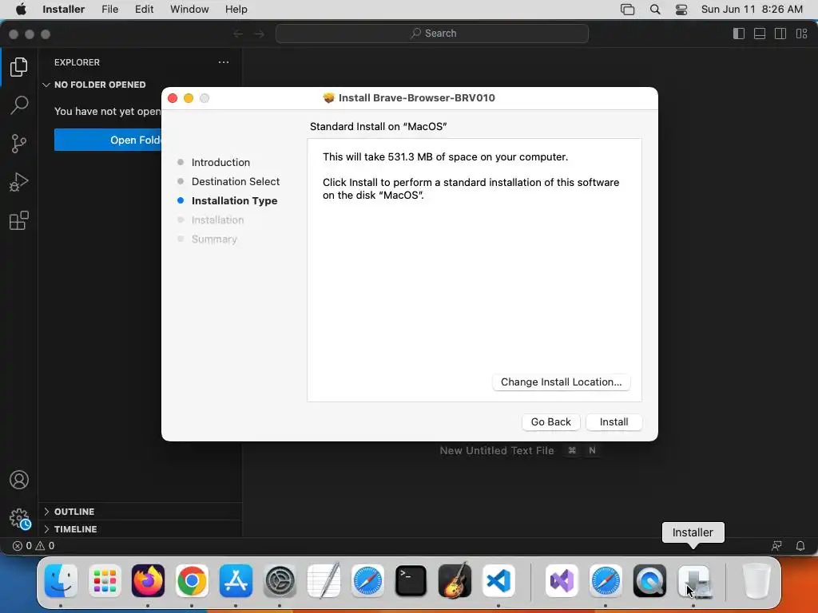Open Control Center in menu bar
Screen dimensions: 818x613
click(681, 10)
